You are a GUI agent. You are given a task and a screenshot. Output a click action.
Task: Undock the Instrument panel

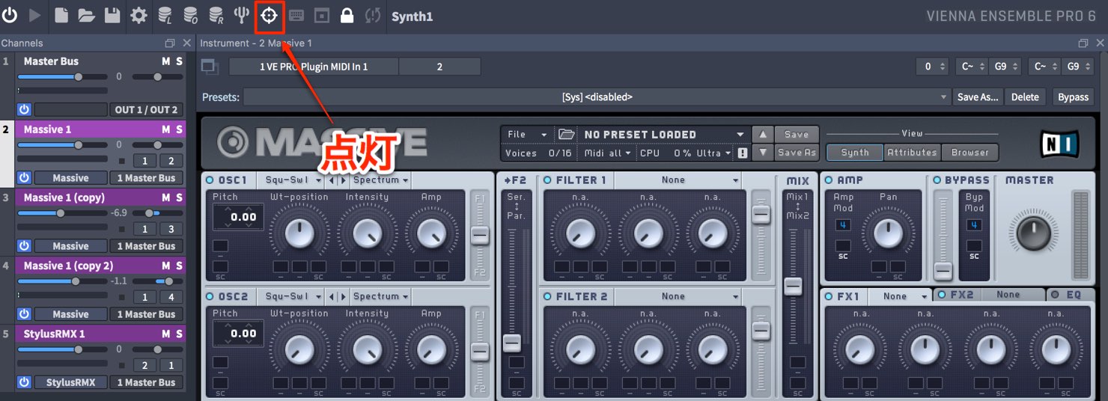pos(1083,43)
